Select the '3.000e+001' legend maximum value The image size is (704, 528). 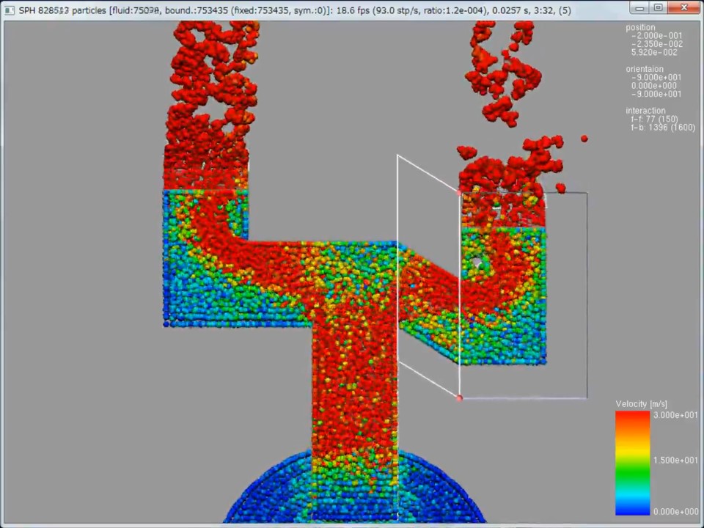point(675,415)
